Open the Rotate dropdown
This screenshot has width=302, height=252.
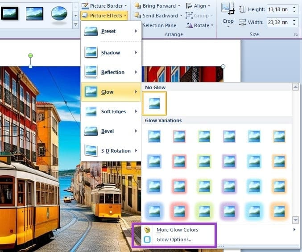point(200,25)
